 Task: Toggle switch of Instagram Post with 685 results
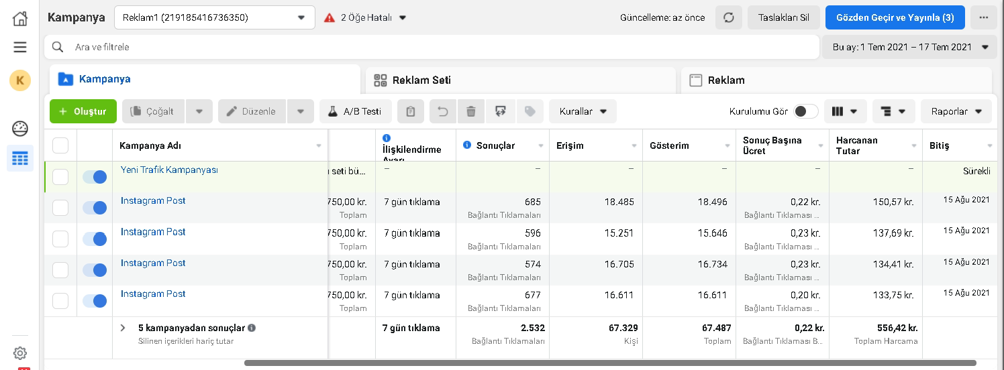click(95, 208)
